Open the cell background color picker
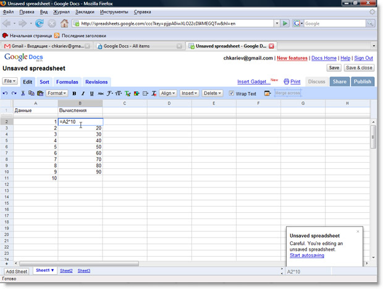The width and height of the screenshot is (383, 289). coord(137,93)
